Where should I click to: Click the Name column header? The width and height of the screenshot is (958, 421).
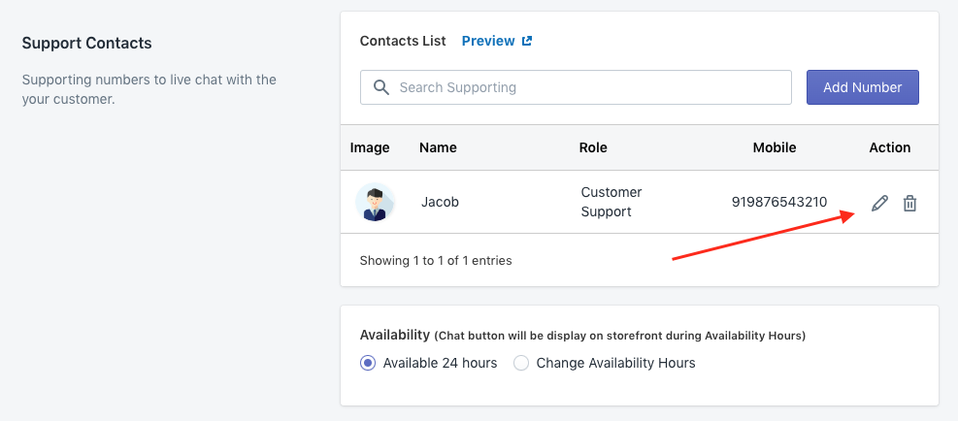pyautogui.click(x=438, y=147)
